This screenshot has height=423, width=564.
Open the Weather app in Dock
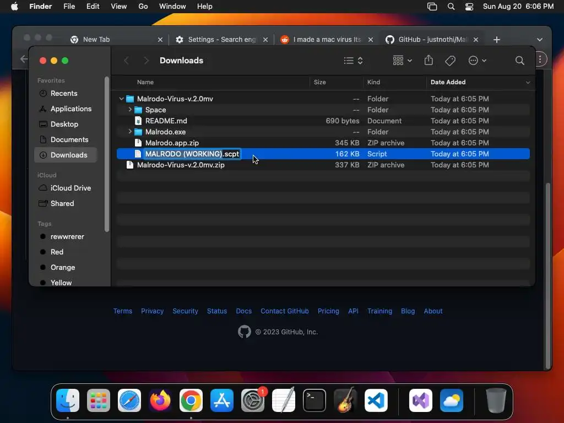pos(452,400)
